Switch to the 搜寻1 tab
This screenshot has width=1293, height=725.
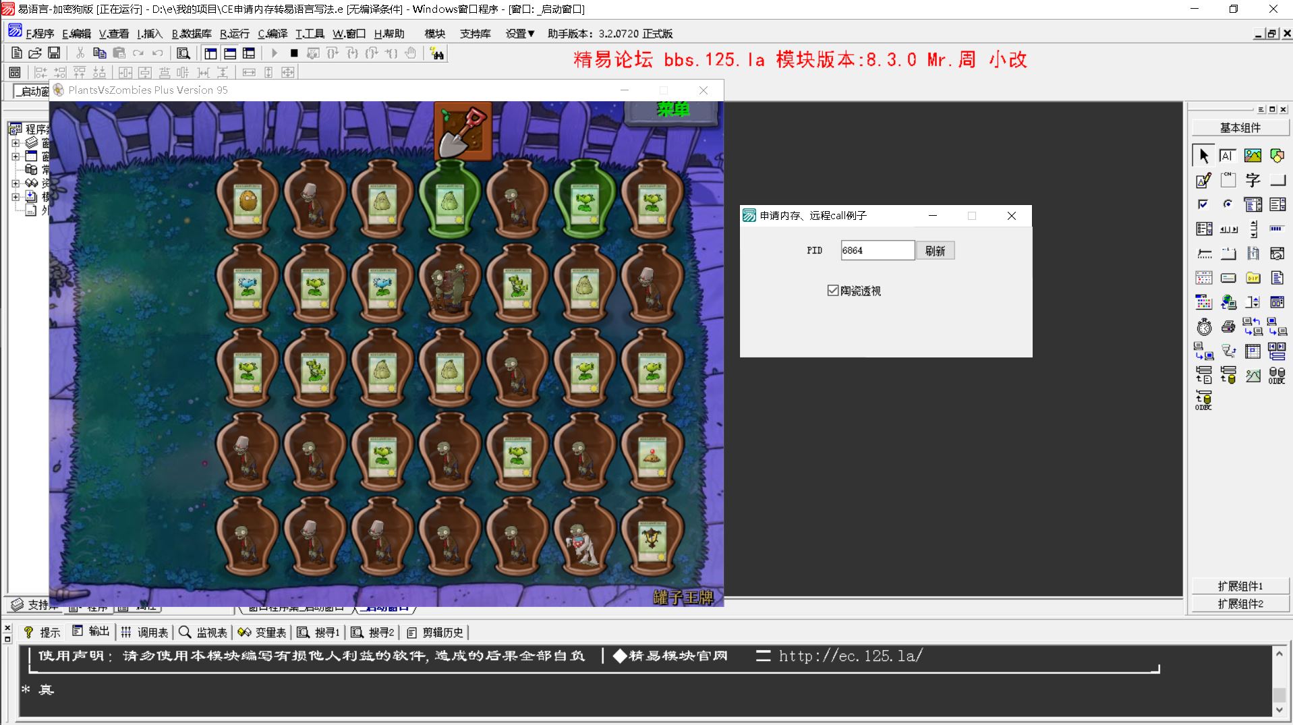click(319, 632)
